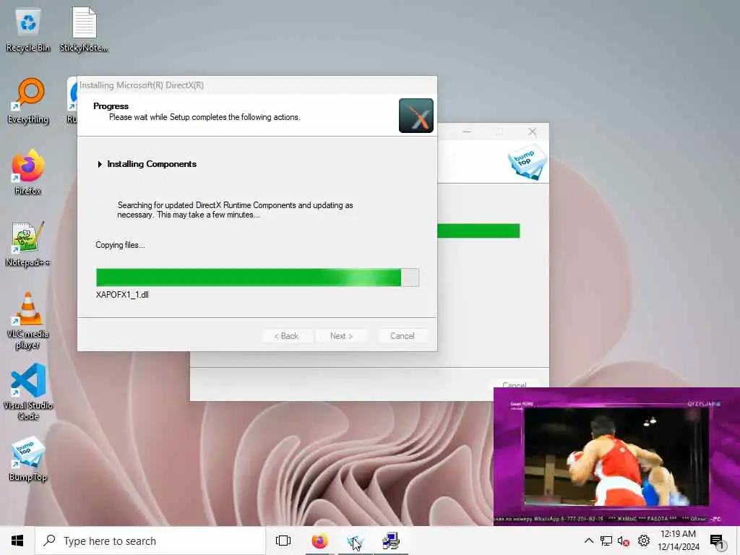Screen dimensions: 740x555
Task: Open the network status tray icon
Action: point(606,541)
